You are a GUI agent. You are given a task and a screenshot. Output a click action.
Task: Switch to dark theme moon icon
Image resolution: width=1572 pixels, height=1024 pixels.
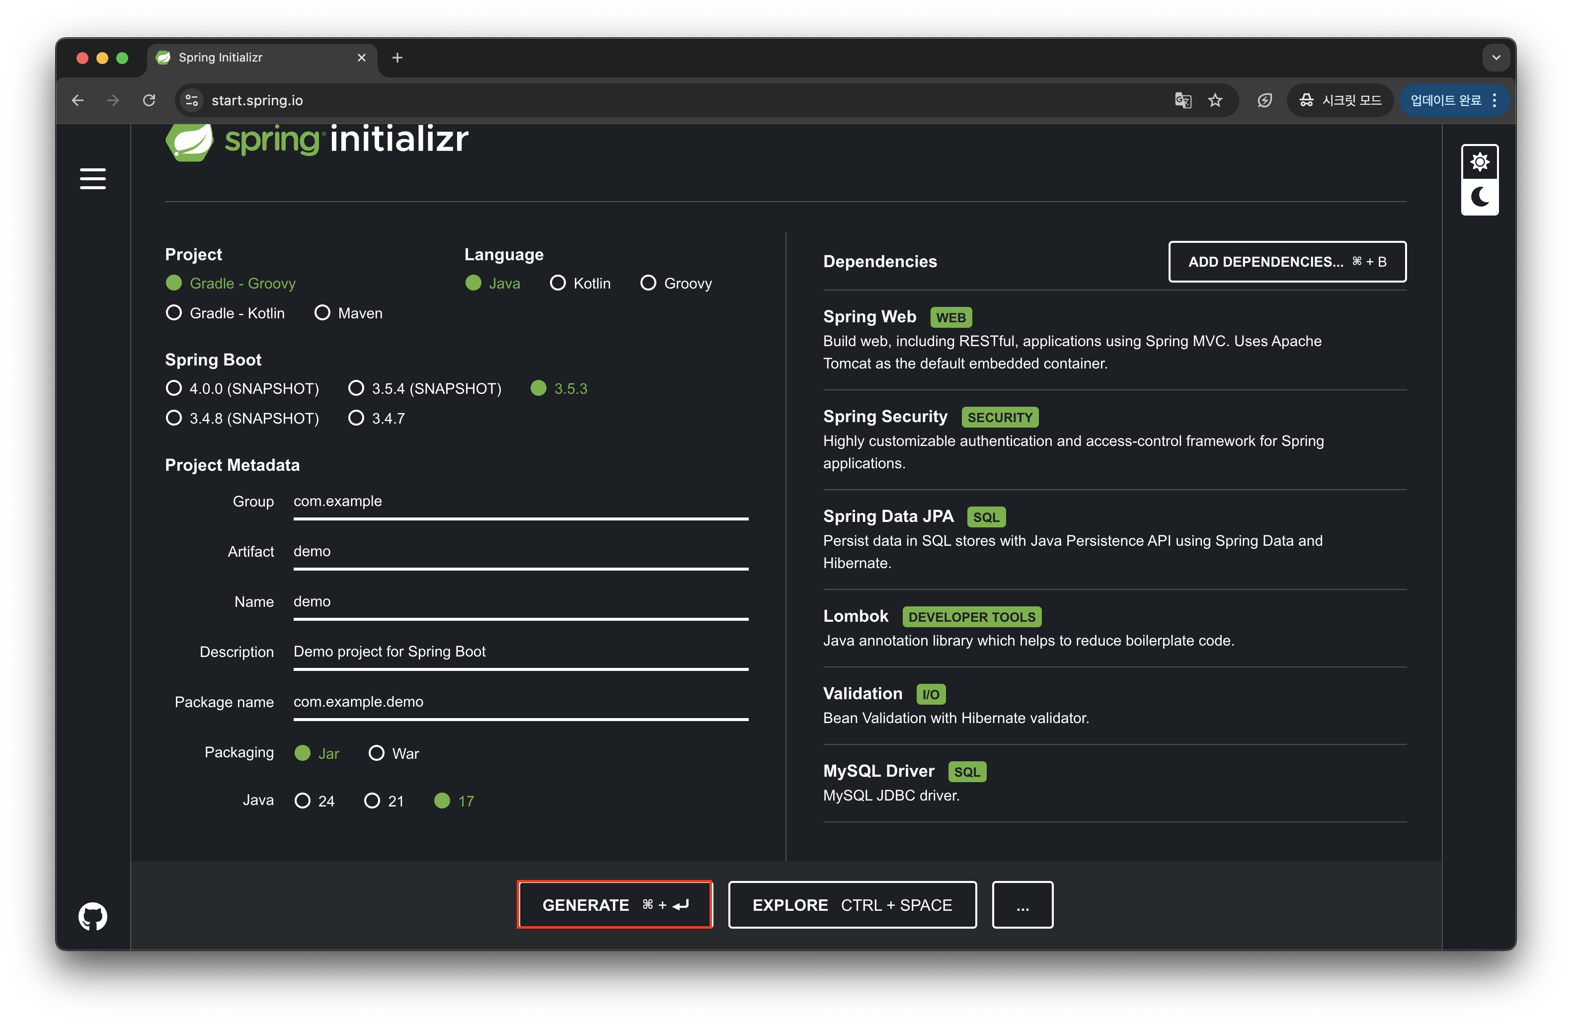pos(1480,197)
